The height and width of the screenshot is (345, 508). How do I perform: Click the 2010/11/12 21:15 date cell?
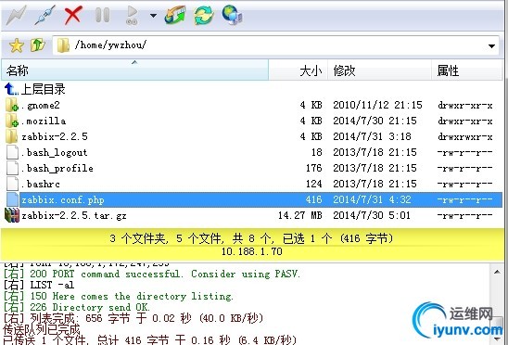[x=378, y=105]
